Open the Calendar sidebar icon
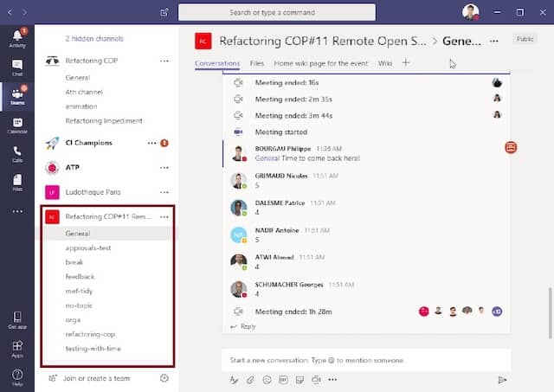The height and width of the screenshot is (392, 554). click(x=17, y=125)
